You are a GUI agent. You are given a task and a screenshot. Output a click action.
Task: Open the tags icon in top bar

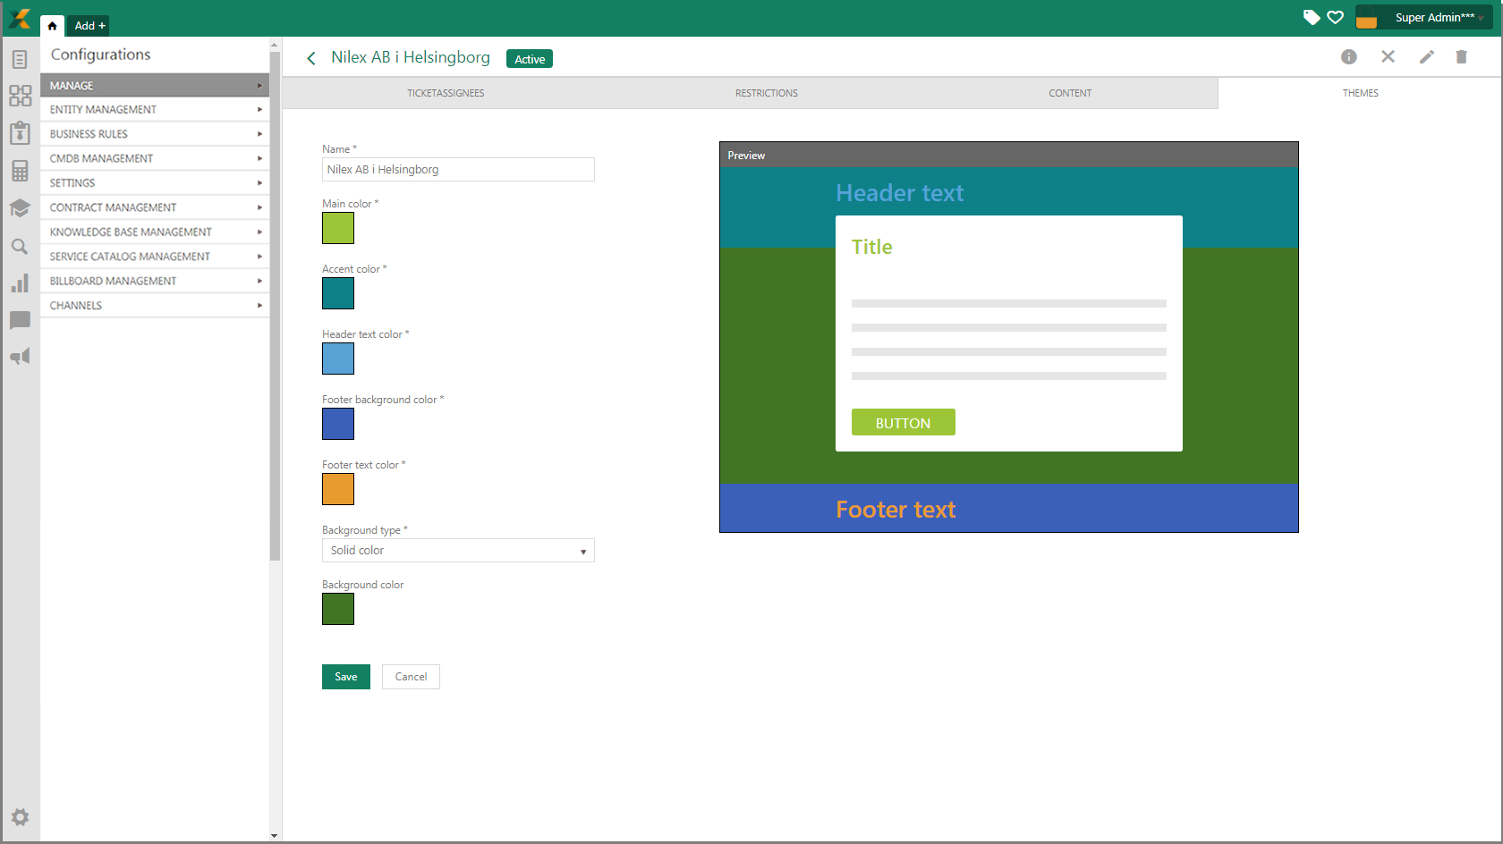pos(1312,17)
